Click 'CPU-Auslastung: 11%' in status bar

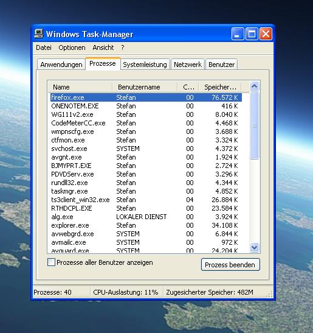(126, 292)
